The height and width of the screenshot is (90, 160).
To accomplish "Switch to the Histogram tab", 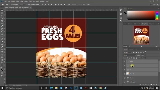I will point(151,24).
